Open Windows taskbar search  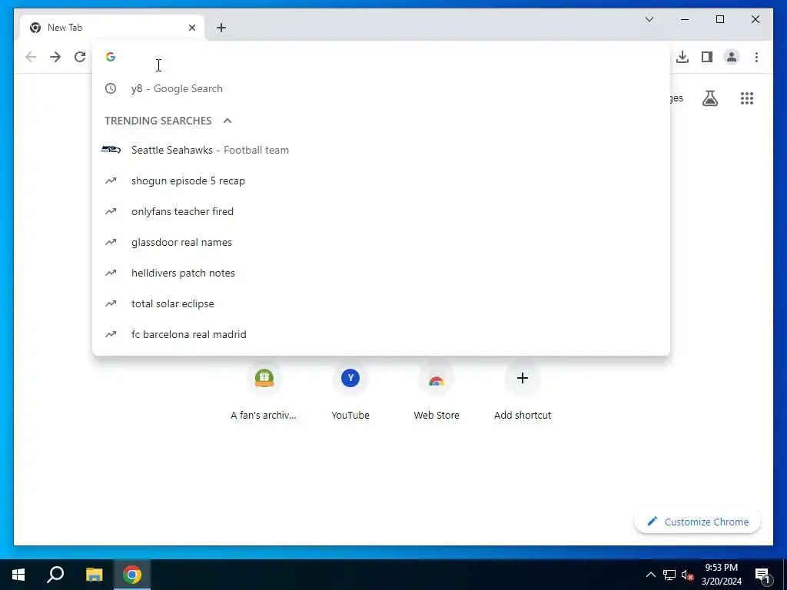[x=55, y=575]
